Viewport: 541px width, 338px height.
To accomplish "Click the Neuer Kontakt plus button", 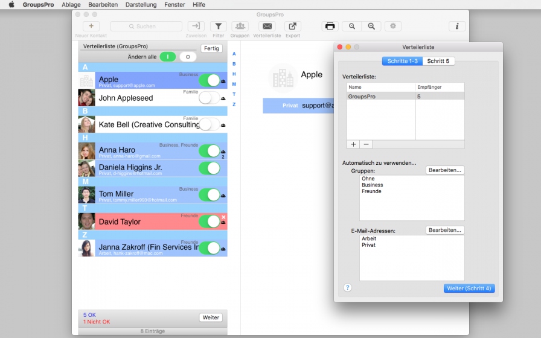I will pyautogui.click(x=91, y=26).
